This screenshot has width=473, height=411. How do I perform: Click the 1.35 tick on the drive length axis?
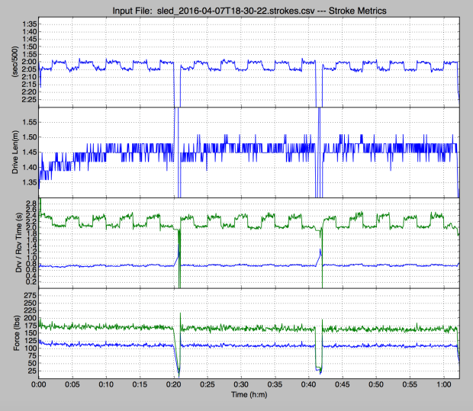pyautogui.click(x=27, y=182)
